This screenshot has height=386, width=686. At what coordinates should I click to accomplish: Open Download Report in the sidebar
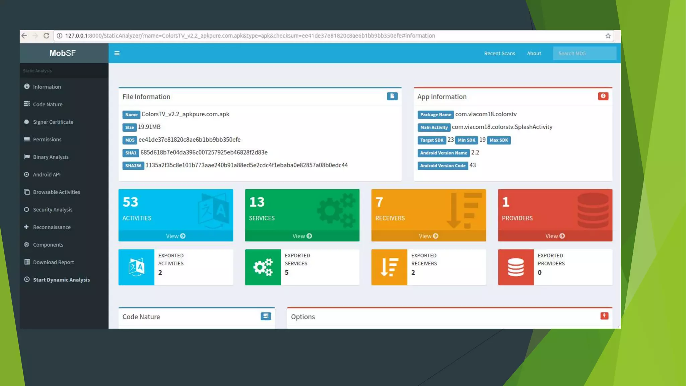tap(53, 262)
